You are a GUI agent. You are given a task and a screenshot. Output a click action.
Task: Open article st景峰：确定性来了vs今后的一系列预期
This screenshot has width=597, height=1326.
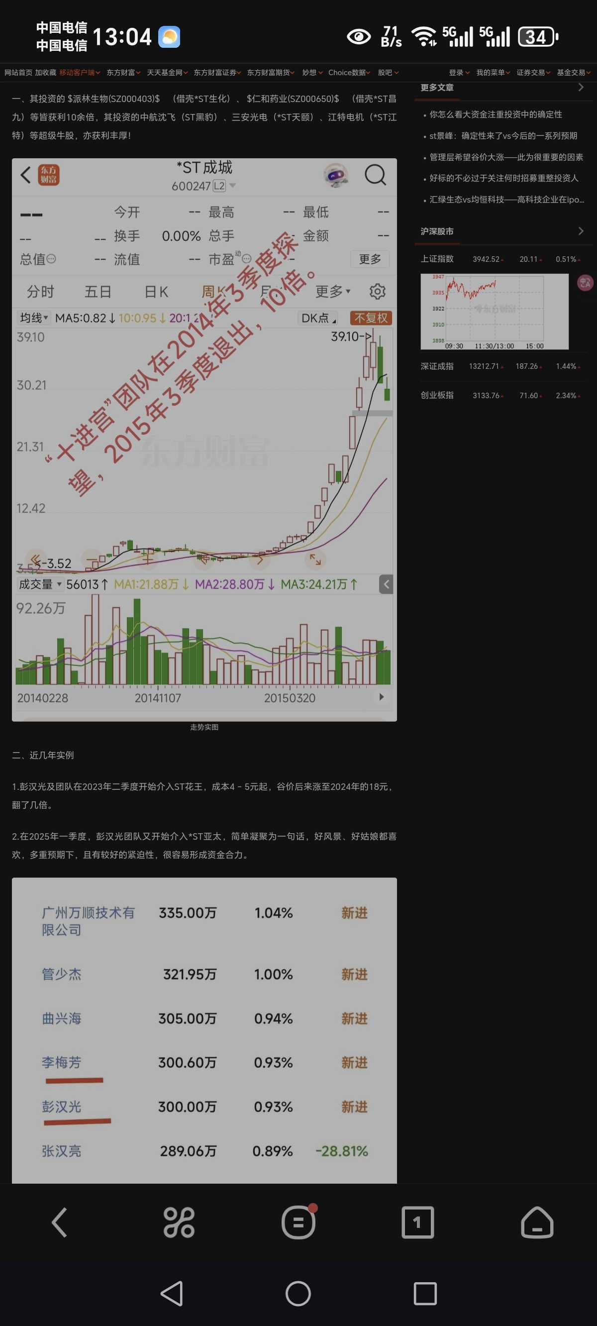point(503,136)
